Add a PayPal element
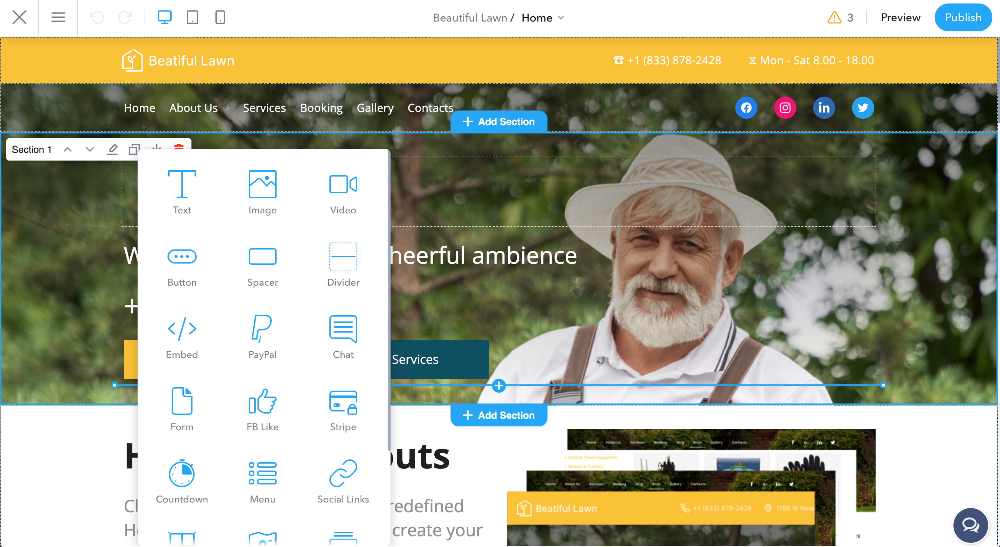1000x547 pixels. tap(262, 337)
